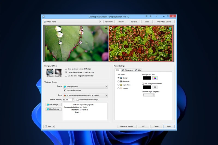Click the earth monitor icon under Background Mode
Viewport: 218px width, 145px height.
[x=50, y=73]
